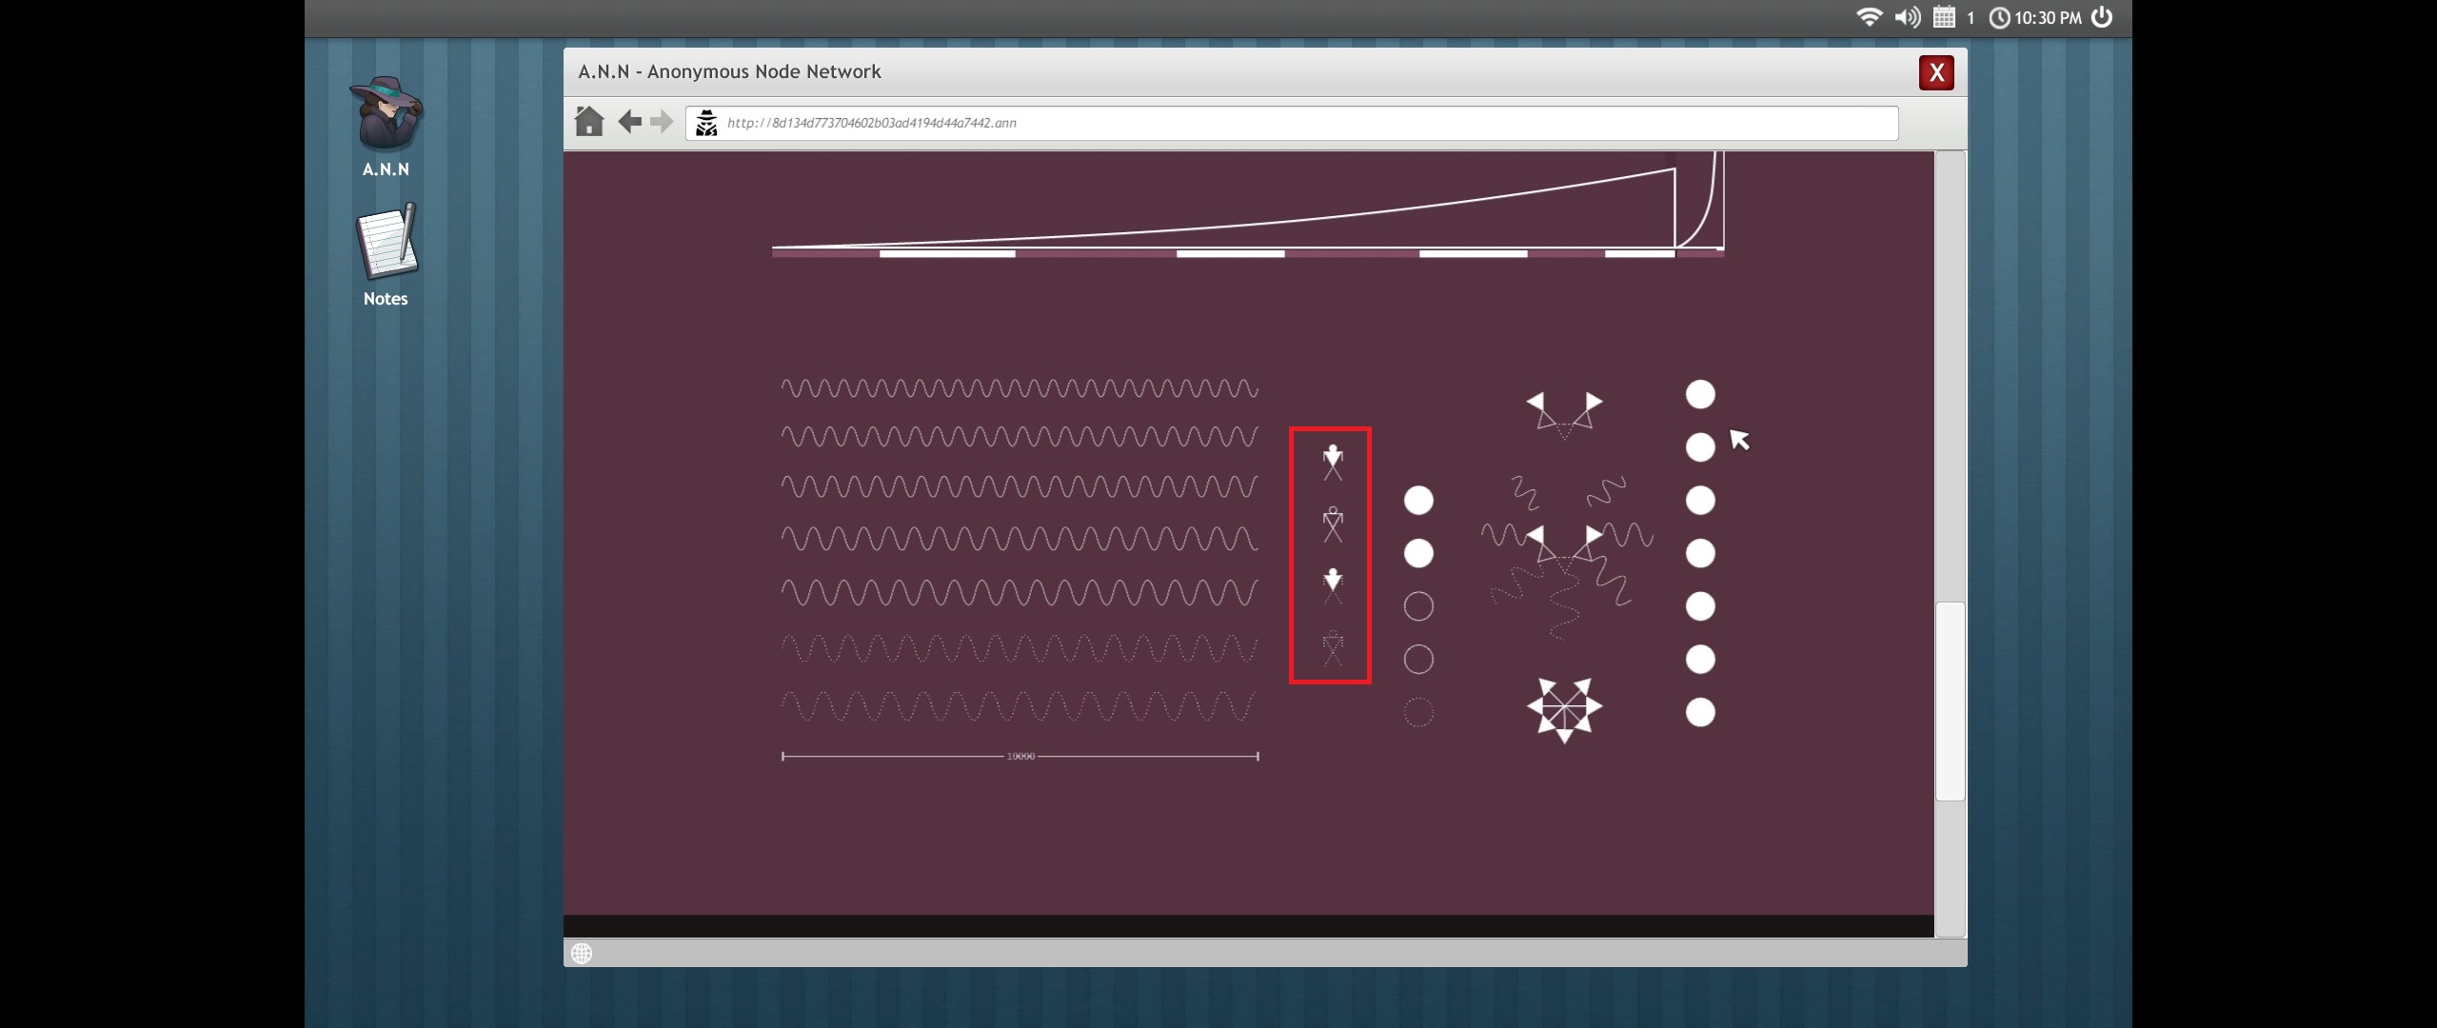Open the calendar icon in the top bar
The image size is (2437, 1028).
[x=1944, y=17]
